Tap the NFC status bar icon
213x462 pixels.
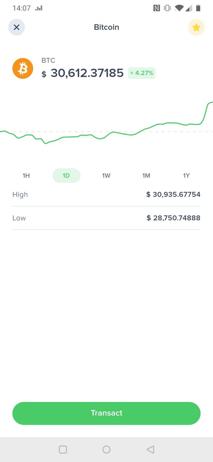(156, 8)
